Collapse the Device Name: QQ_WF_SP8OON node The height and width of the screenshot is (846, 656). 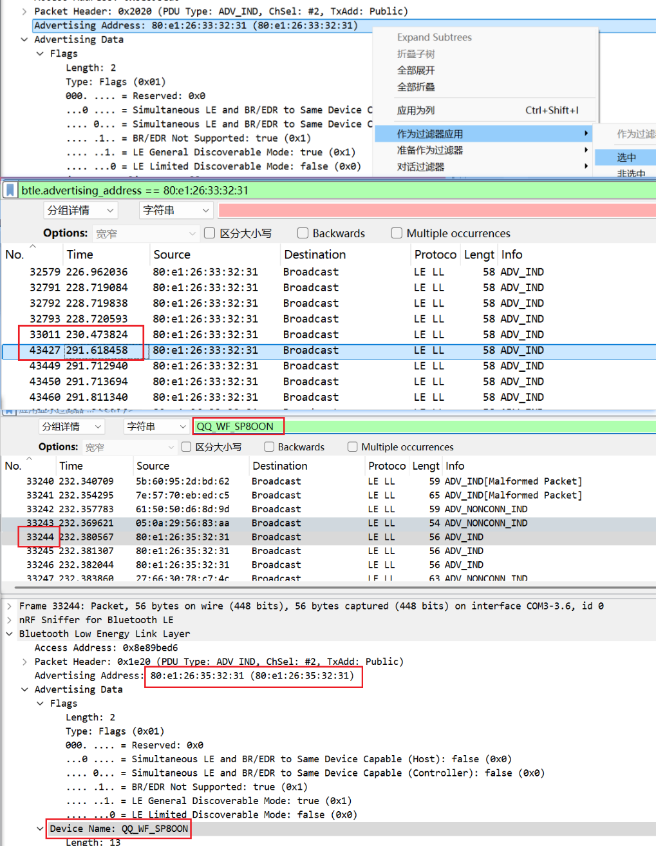41,829
